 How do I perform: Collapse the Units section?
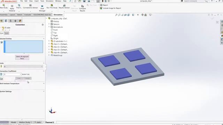pos(44,63)
